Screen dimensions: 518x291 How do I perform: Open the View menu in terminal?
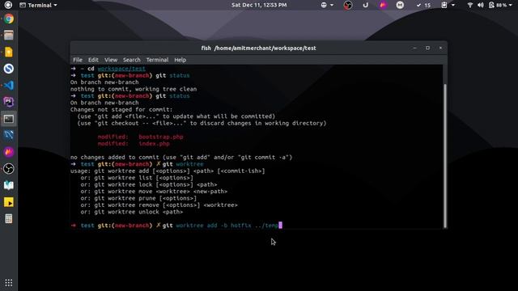pyautogui.click(x=111, y=60)
